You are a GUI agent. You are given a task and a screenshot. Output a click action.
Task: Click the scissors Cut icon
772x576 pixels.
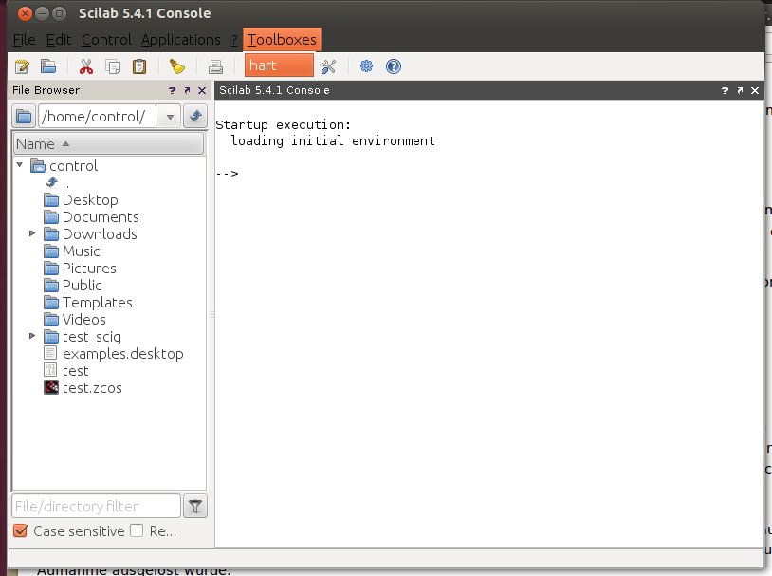click(x=86, y=66)
